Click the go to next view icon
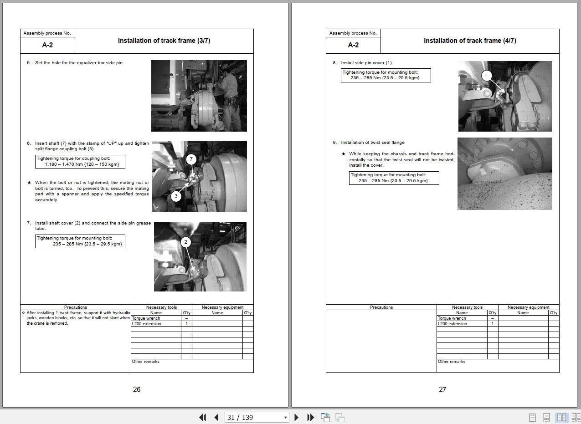 [x=340, y=417]
